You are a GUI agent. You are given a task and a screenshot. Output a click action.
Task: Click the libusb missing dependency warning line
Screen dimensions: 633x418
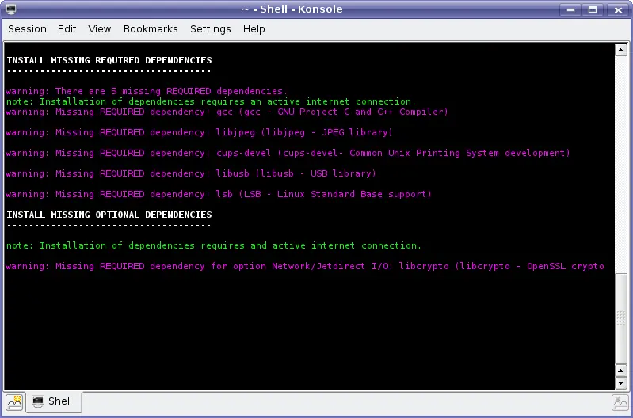pyautogui.click(x=191, y=173)
